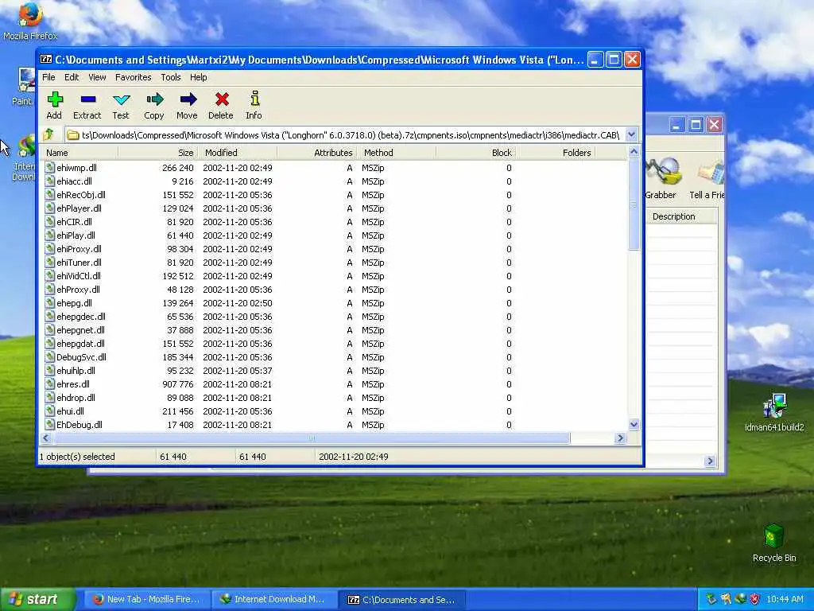814x611 pixels.
Task: Select the ehdrop.dll row
Action: coord(335,398)
